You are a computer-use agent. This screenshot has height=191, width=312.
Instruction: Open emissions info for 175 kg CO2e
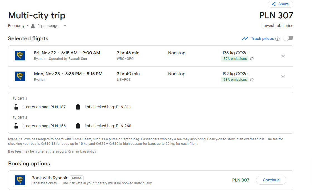[x=252, y=59]
